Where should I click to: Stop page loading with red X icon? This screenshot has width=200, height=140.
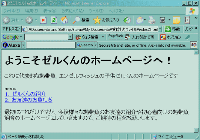pos(43,20)
